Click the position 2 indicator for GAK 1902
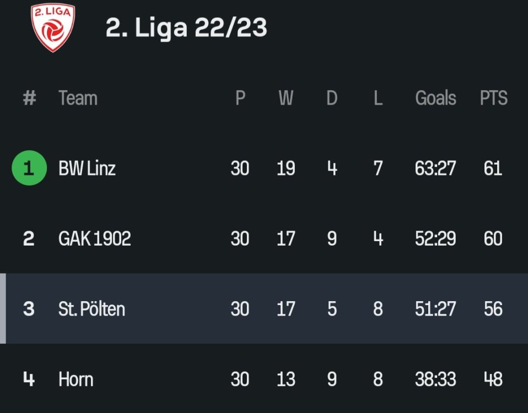The height and width of the screenshot is (413, 528). click(x=29, y=238)
